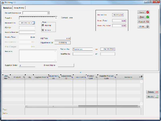Image resolution: width=161 pixels, height=121 pixels.
Task: Expand the Default Warehouse dropdown
Action: tap(48, 13)
